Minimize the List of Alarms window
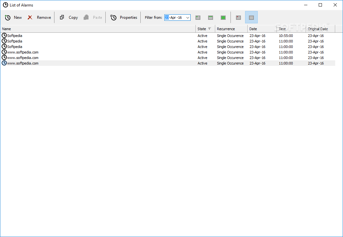This screenshot has height=237, width=343. click(x=306, y=5)
